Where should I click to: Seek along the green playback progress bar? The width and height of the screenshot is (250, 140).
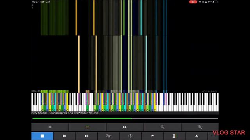click(125, 118)
